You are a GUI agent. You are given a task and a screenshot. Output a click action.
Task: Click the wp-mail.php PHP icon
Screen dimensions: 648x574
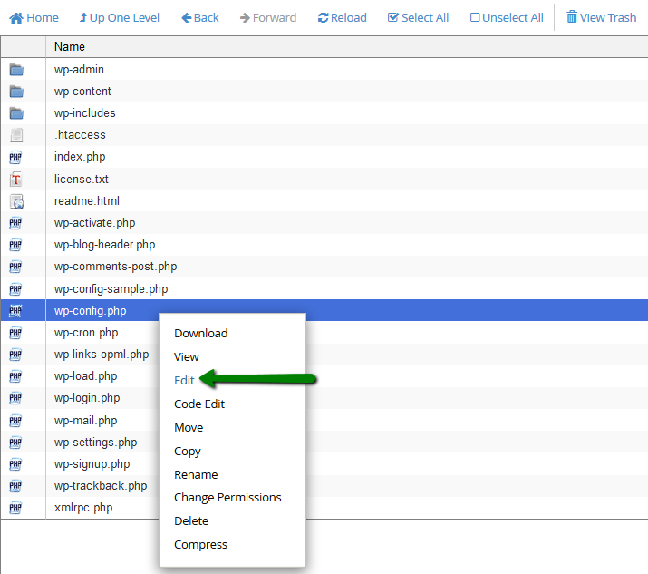(15, 421)
